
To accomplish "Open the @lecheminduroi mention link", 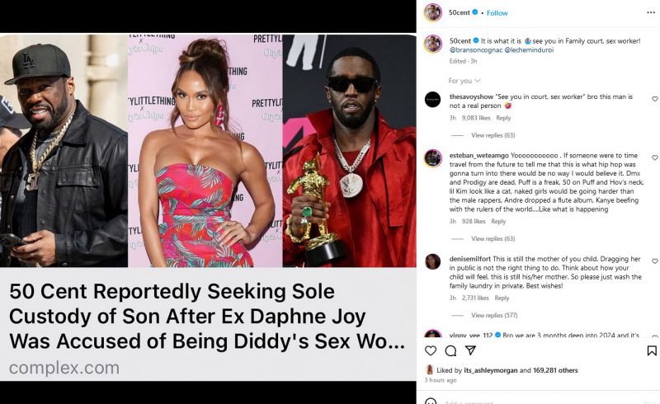I will pos(529,49).
